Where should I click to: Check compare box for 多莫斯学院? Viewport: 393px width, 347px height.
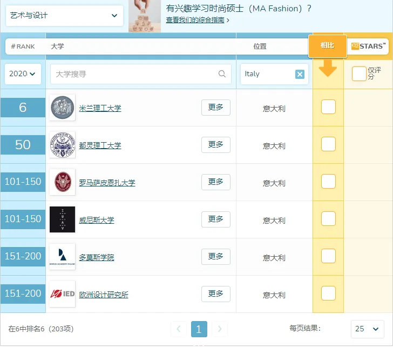tap(328, 256)
